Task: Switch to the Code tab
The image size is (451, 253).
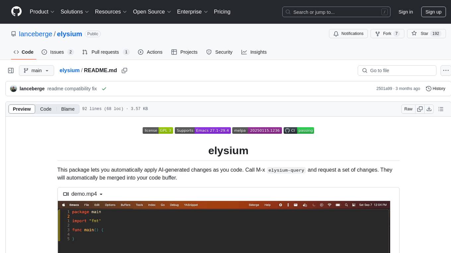Action: point(24,52)
